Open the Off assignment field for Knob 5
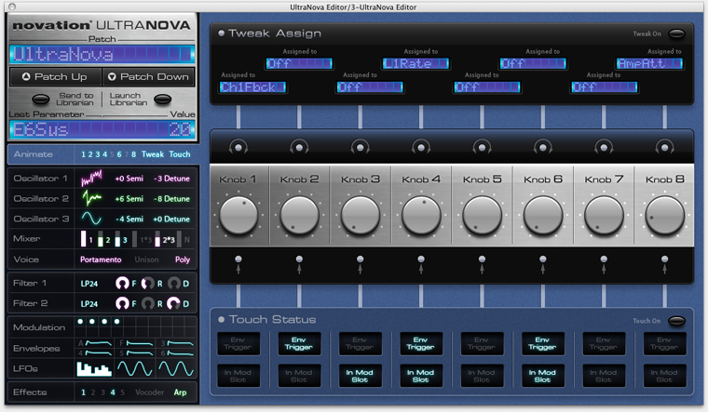 pos(487,87)
